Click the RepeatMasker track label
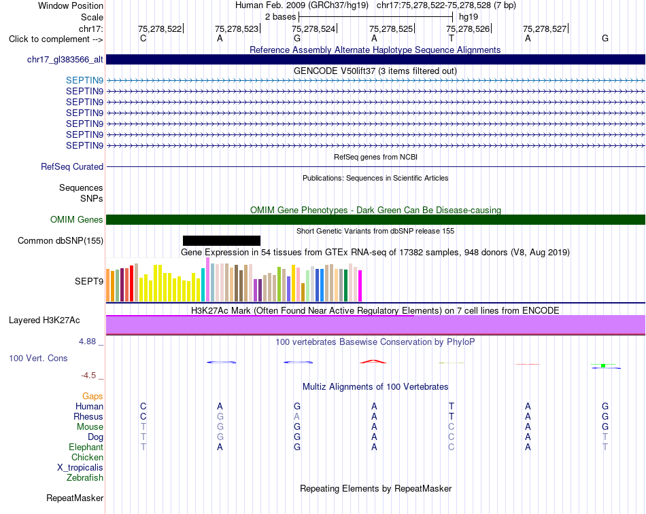646x514 pixels. (x=75, y=498)
